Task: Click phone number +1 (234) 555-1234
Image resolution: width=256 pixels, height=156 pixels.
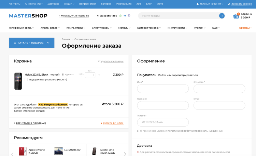Action: [107, 16]
